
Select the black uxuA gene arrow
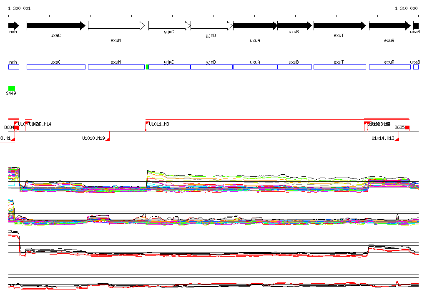click(x=255, y=26)
